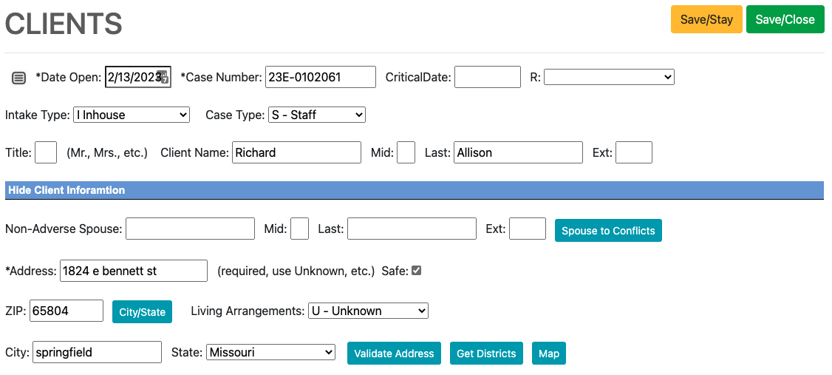Open the State dropdown showing Missouri
Viewport: 832px width, 375px height.
[270, 353]
